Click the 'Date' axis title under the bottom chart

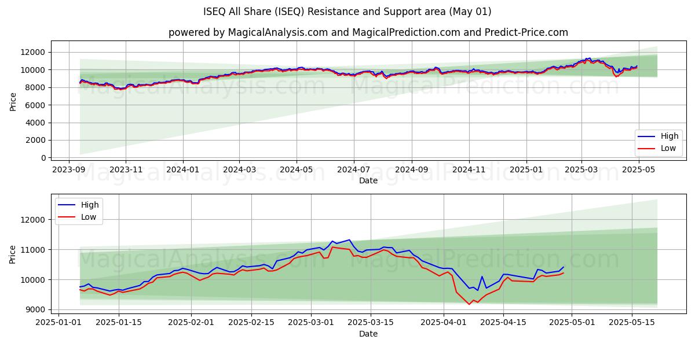click(368, 334)
